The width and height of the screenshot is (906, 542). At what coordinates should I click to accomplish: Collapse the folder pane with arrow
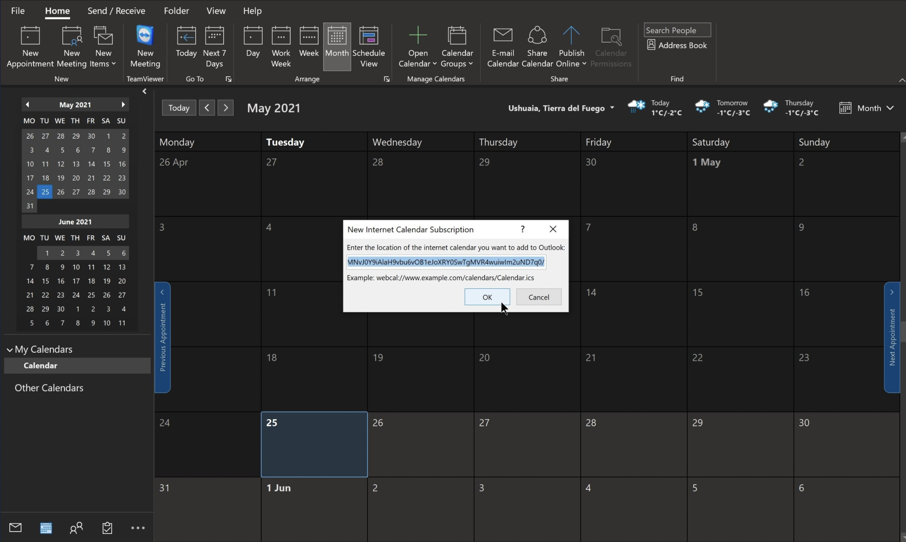144,91
